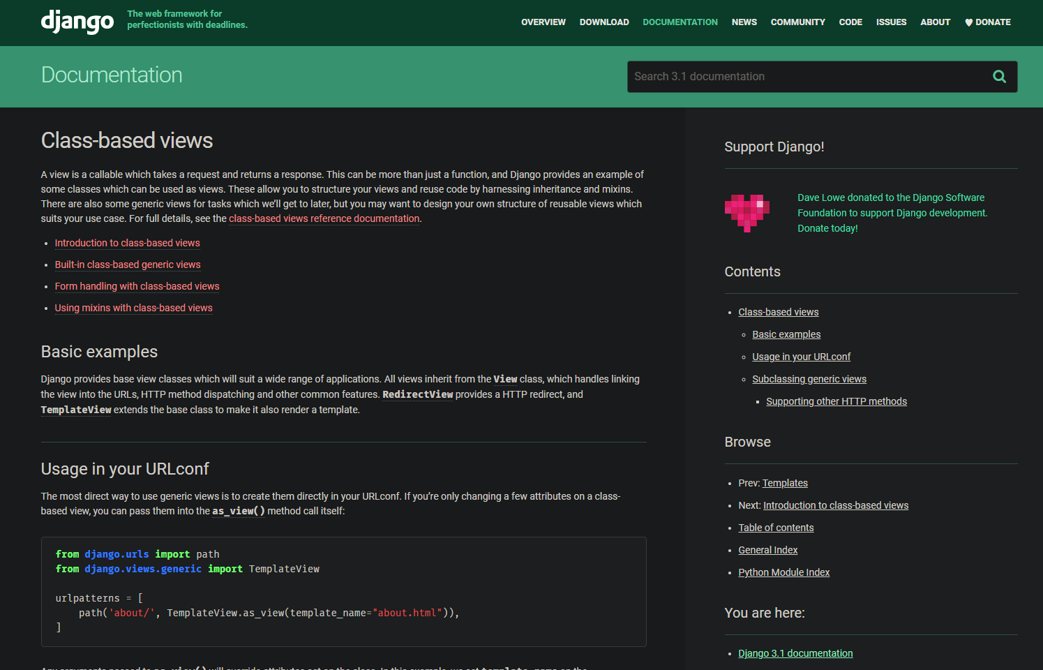Click the pixel heart donation icon
Image resolution: width=1043 pixels, height=670 pixels.
(746, 213)
